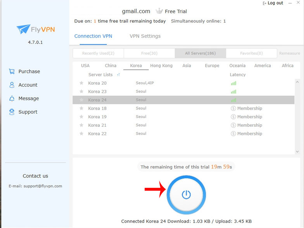The width and height of the screenshot is (304, 228).
Task: Click the FlyVPN paper plane logo
Action: pyautogui.click(x=23, y=29)
